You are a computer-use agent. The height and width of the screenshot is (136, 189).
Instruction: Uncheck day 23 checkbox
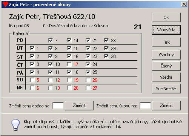88,56
